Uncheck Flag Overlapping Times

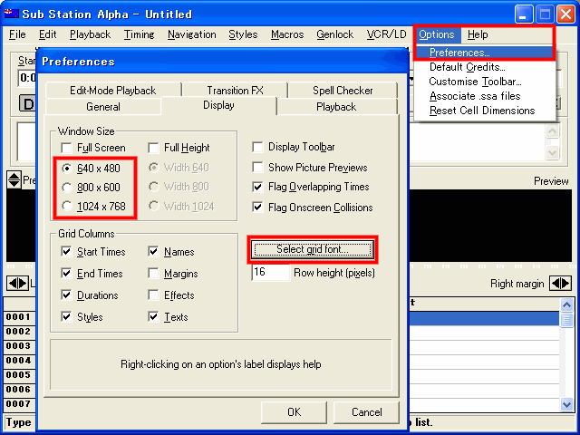point(258,188)
